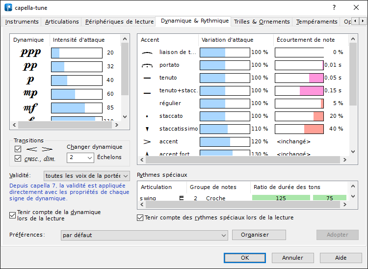Toggle hairpin transitions checkbox
368x269 pixels.
tap(18, 149)
